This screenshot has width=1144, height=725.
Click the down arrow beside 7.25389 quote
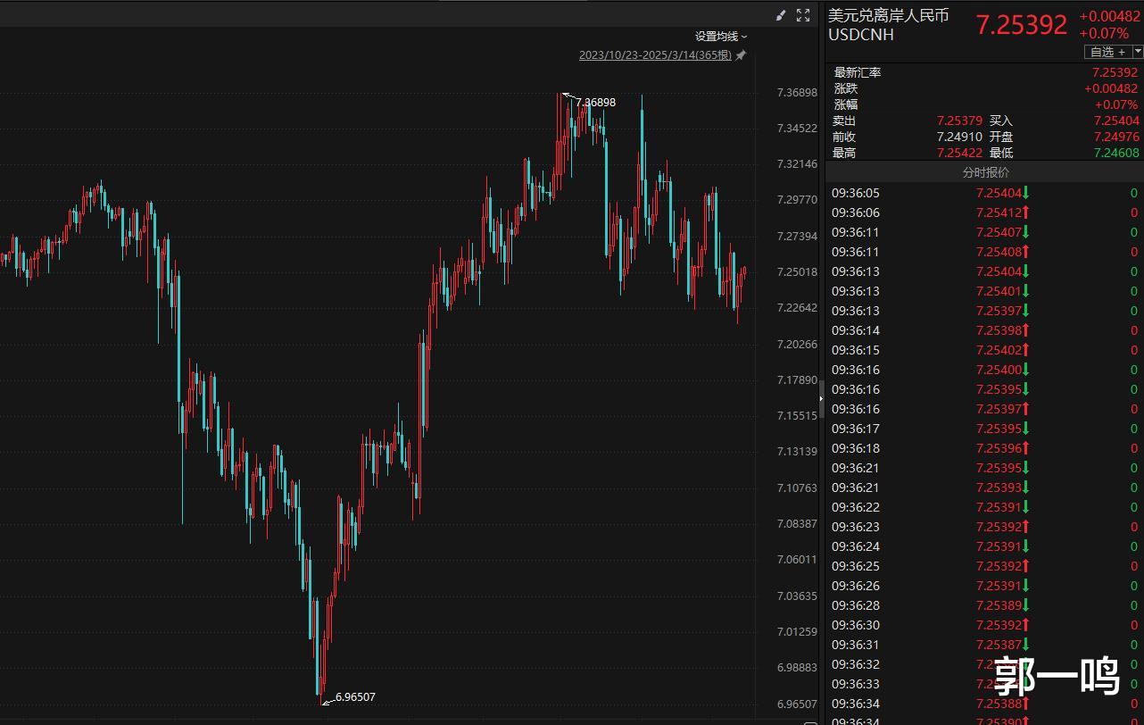click(1026, 605)
